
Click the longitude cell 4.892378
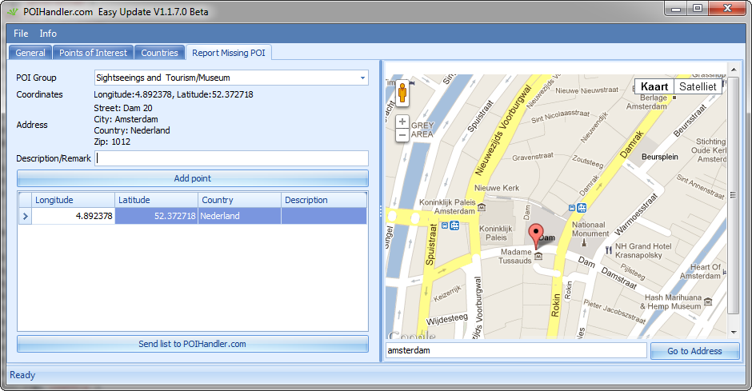[x=74, y=216]
